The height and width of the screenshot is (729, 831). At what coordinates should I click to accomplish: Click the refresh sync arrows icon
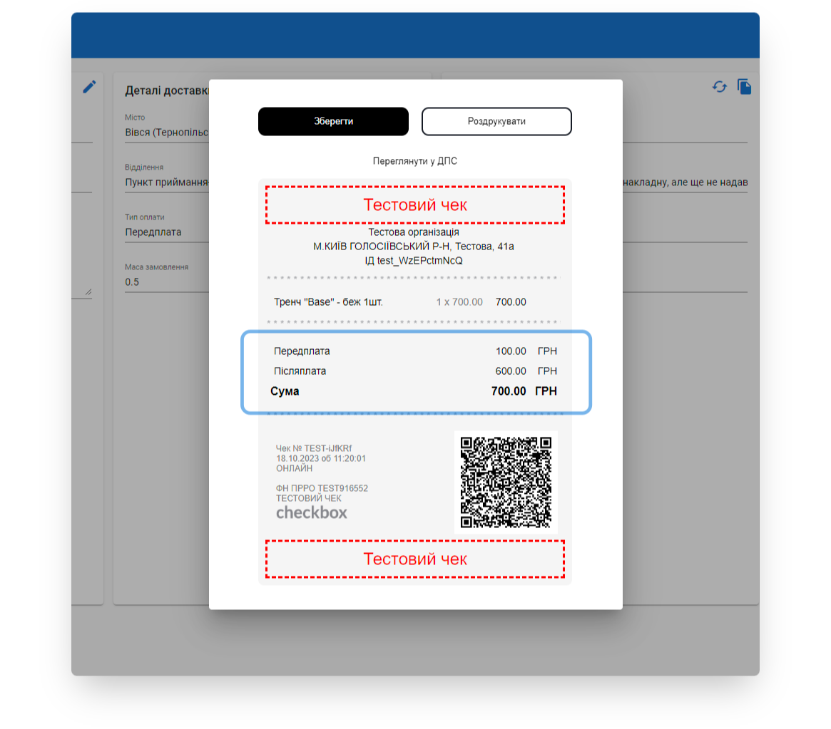point(719,87)
